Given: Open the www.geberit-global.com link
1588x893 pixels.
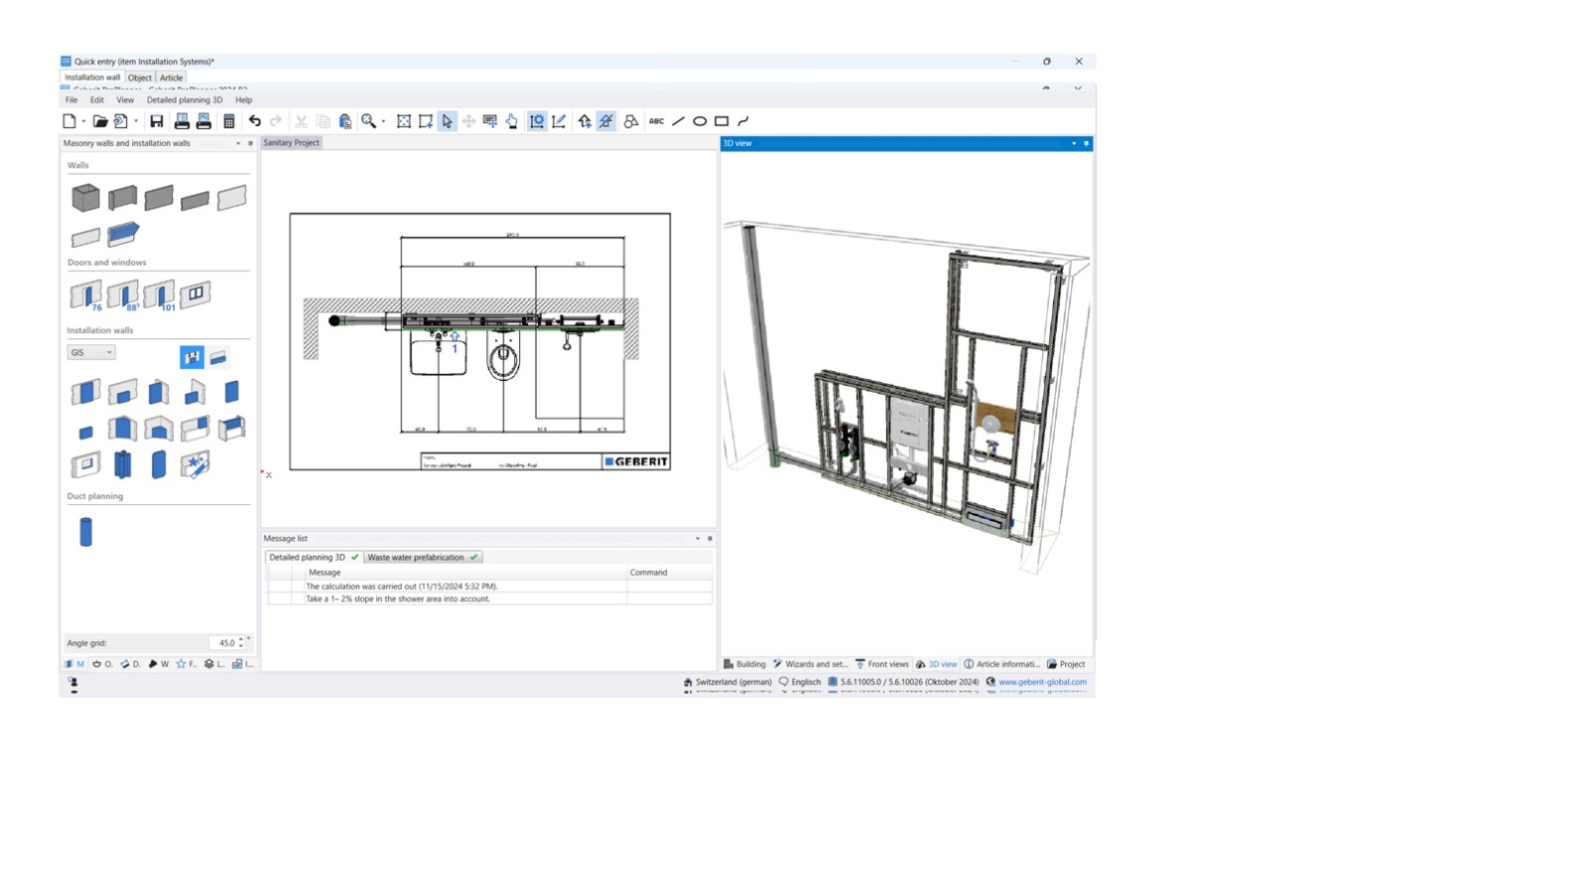Looking at the screenshot, I should click(1042, 682).
